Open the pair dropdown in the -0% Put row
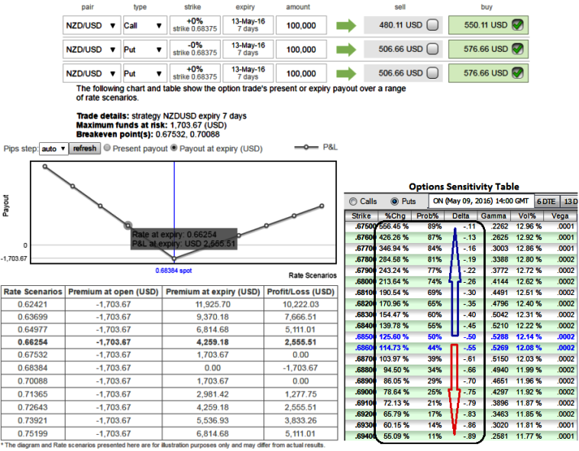 tap(92, 50)
